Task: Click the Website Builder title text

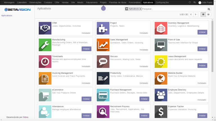Action: (175, 73)
